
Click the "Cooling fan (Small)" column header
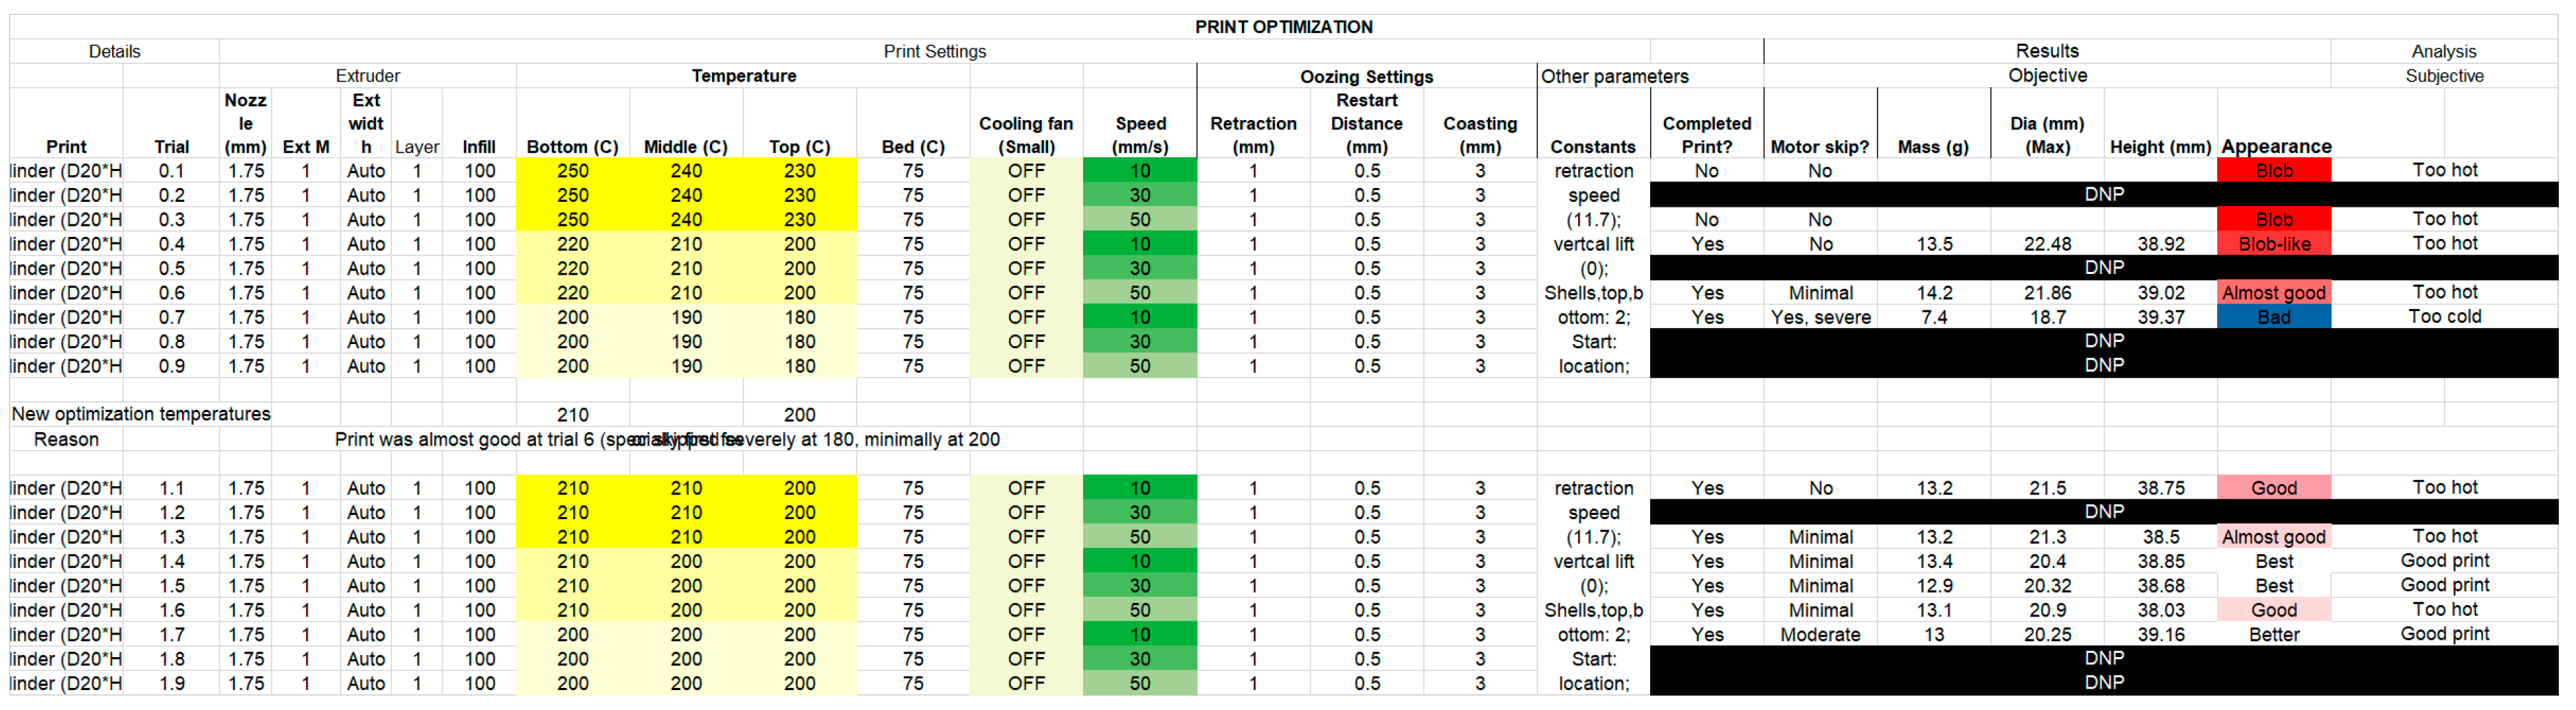pos(1025,135)
